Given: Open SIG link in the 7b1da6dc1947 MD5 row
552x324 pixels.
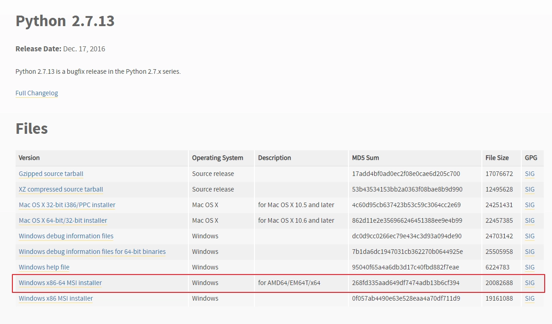Looking at the screenshot, I should click(x=530, y=252).
